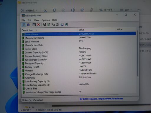151x113 pixels.
Task: Select the Current Capacity Value row
Action: 79,56
